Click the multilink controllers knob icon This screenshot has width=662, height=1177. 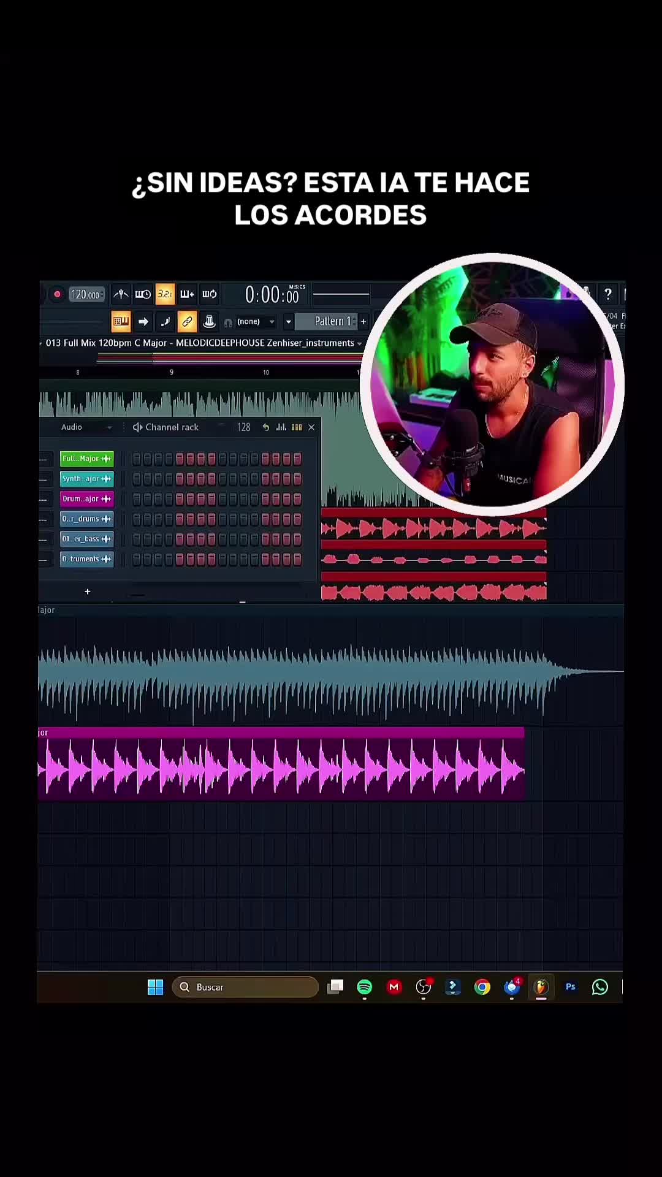209,321
